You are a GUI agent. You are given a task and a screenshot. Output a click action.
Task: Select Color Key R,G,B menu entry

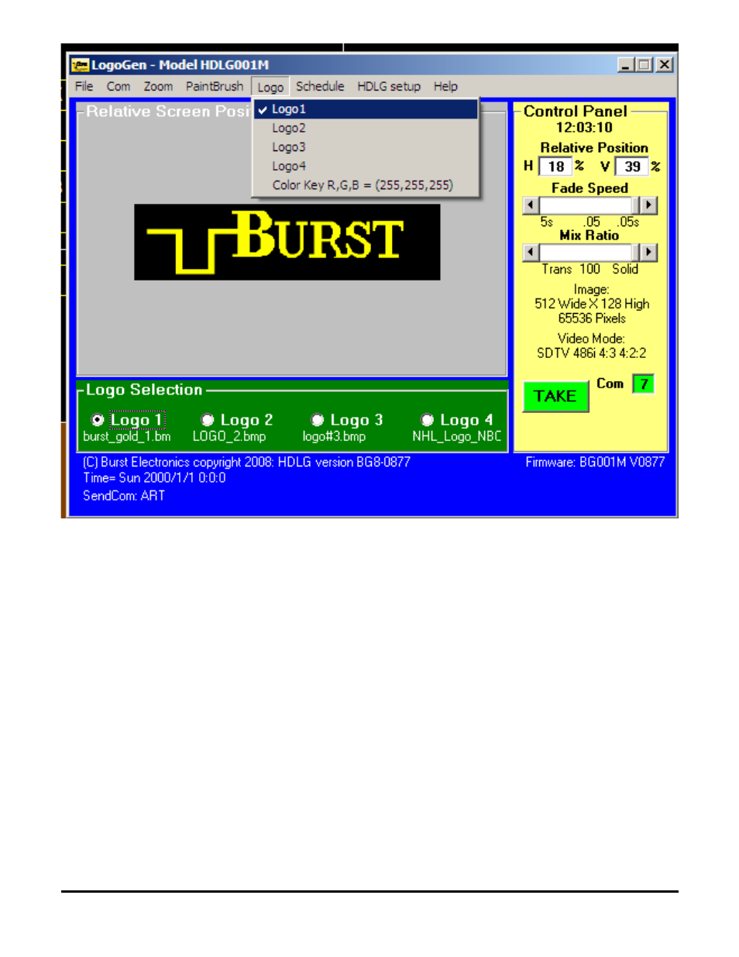pos(366,185)
